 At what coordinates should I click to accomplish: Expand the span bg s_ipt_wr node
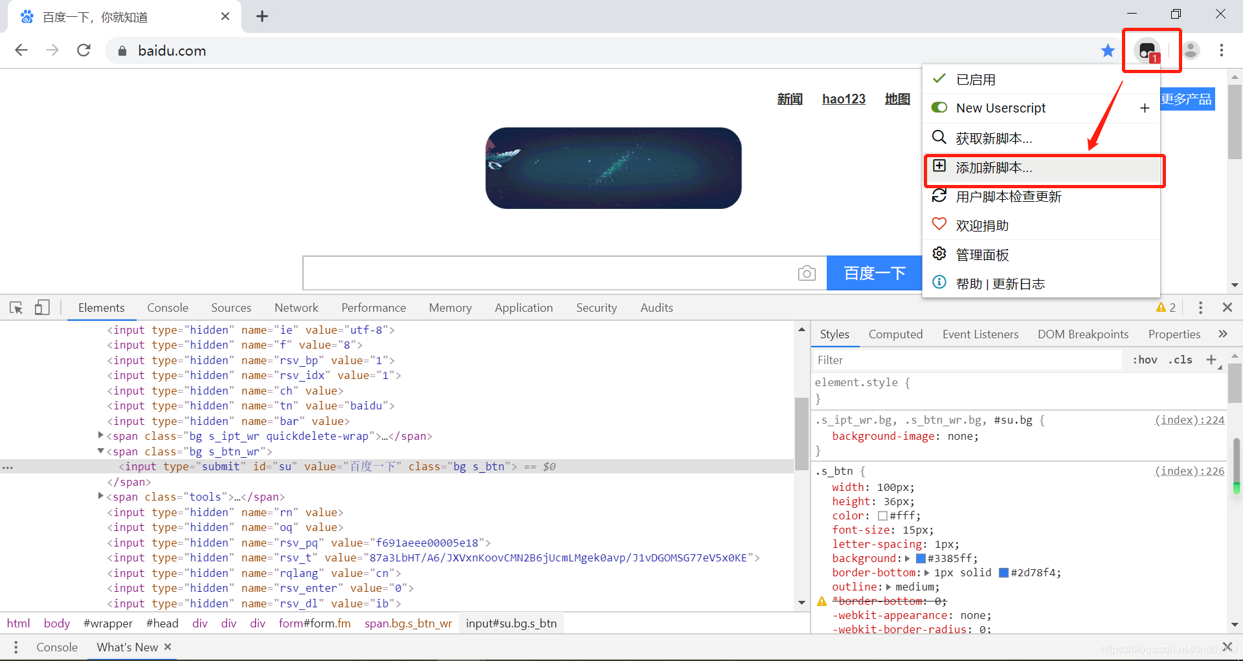100,435
